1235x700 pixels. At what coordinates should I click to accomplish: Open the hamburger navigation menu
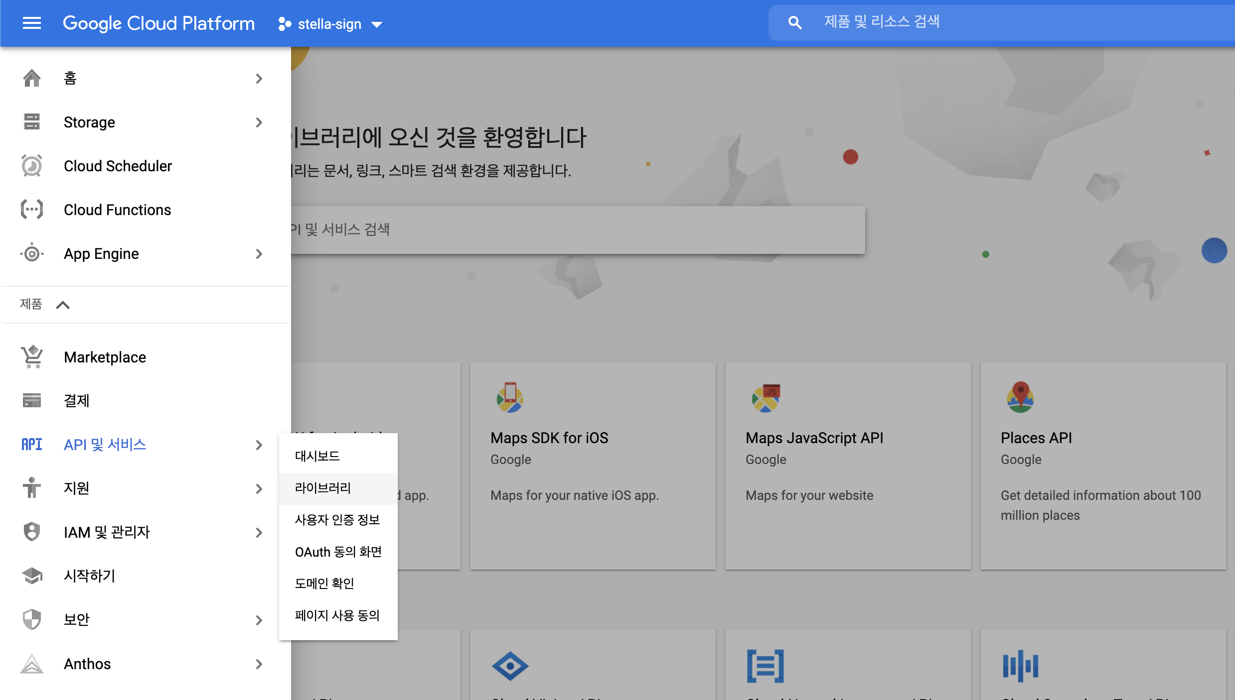tap(32, 23)
